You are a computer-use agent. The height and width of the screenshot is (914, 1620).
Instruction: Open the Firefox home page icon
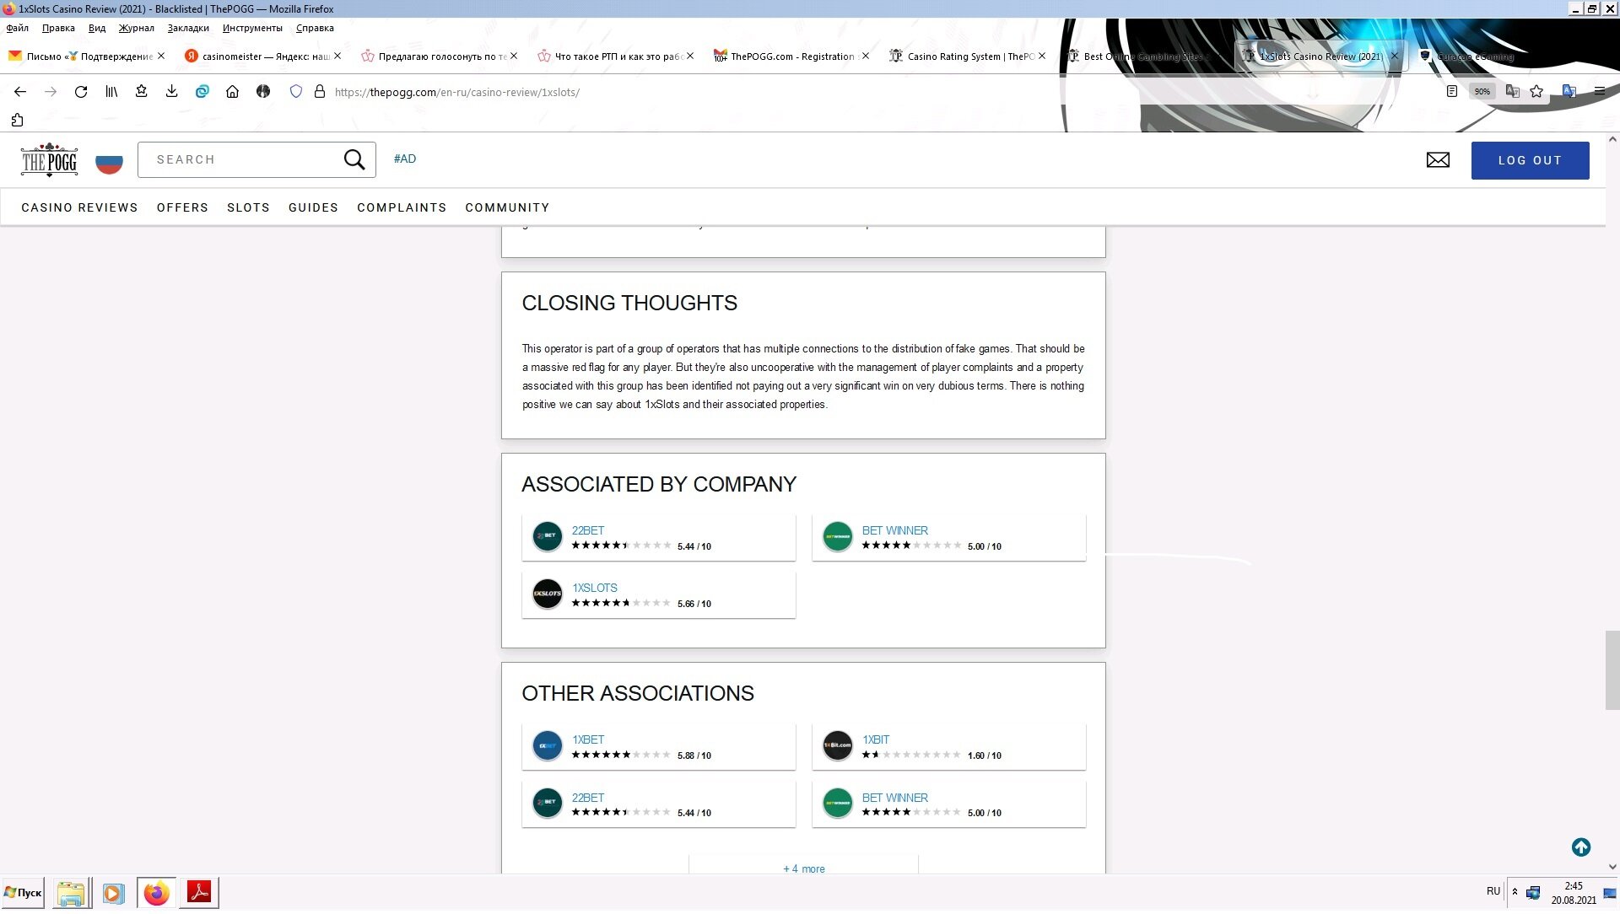(x=232, y=92)
